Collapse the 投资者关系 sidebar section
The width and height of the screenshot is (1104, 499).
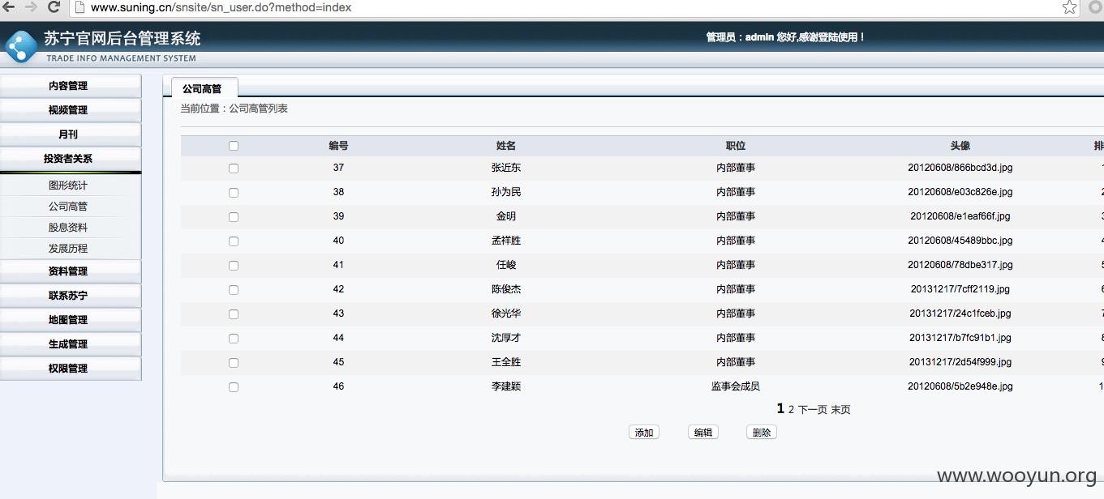tap(71, 159)
